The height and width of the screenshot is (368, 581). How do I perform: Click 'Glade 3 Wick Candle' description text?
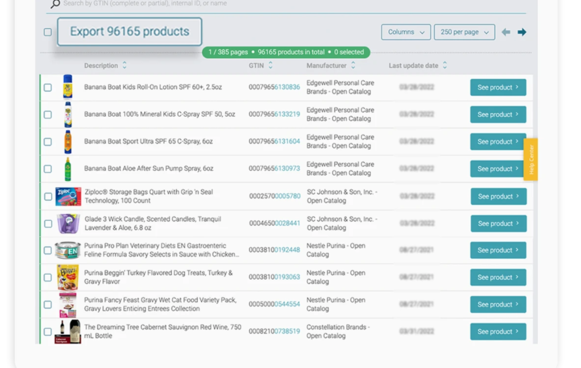(153, 223)
